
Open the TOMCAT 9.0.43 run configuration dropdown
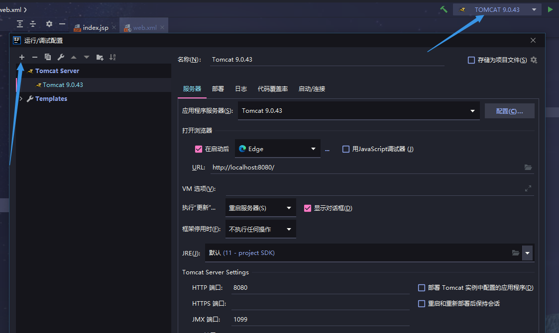coord(497,9)
